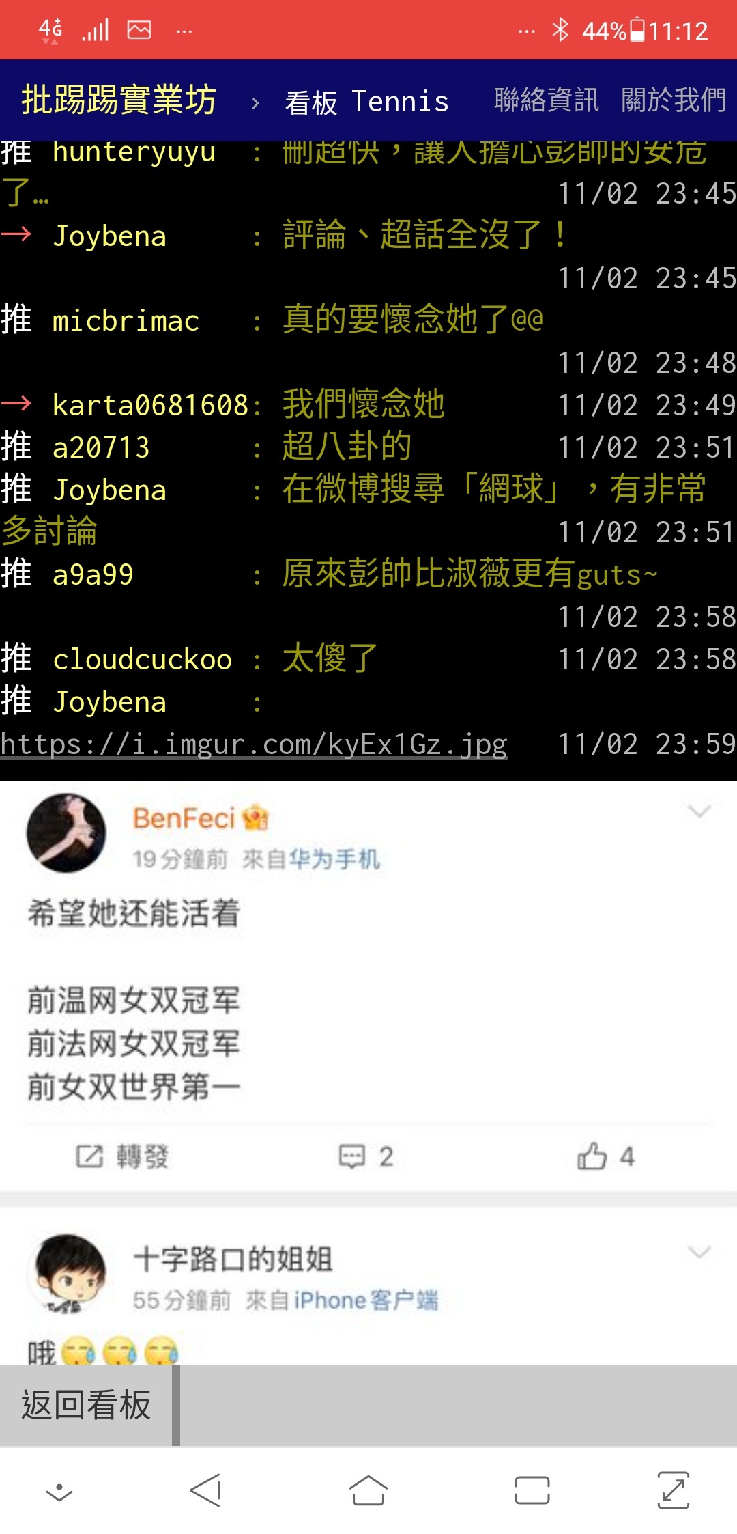This screenshot has width=737, height=1534.
Task: Tap the Android home navigation icon
Action: (369, 1490)
